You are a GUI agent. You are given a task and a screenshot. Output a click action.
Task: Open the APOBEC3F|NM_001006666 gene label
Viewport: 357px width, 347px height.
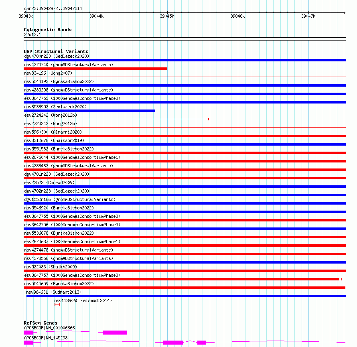[x=49, y=328]
